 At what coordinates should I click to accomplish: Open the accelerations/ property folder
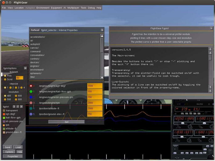coord(38,37)
